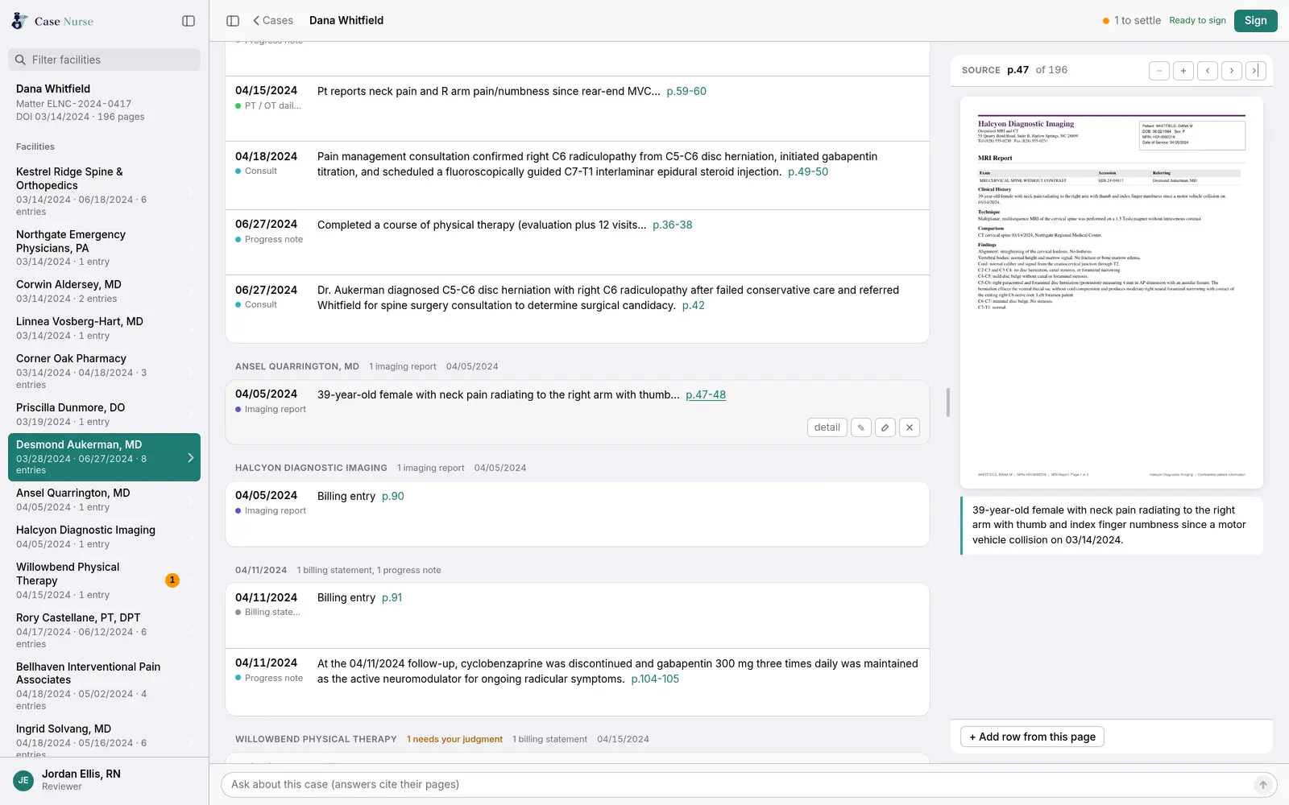
Task: Open billing entry source p.90
Action: 393,497
